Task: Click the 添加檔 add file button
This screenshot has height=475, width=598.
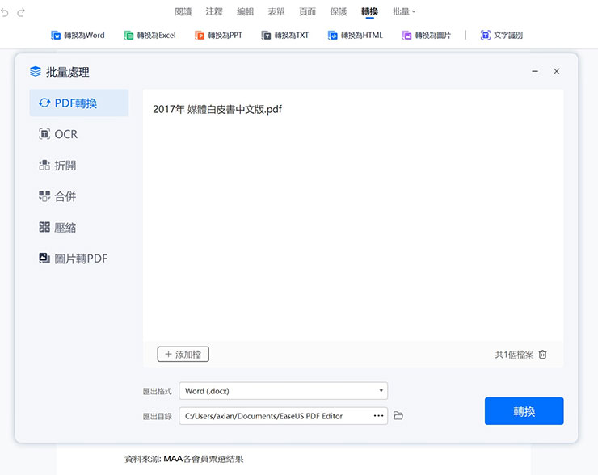Action: 183,354
